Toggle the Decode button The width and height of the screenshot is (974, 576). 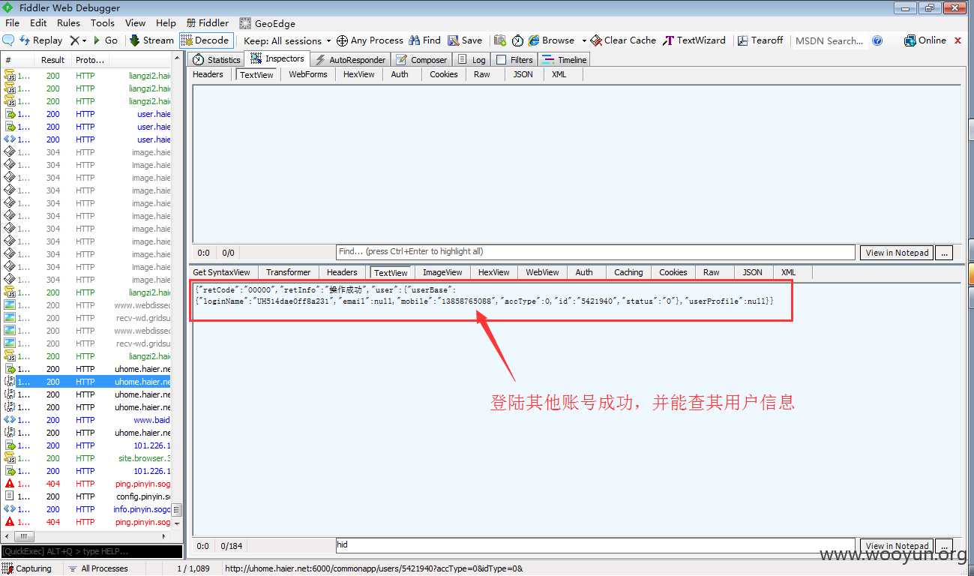[x=206, y=40]
